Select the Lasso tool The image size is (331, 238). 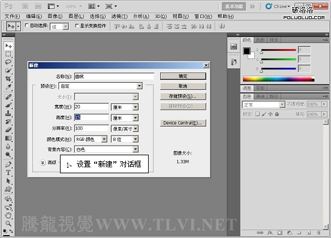(8, 62)
